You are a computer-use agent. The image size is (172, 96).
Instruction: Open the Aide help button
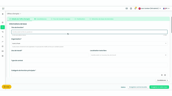[x=7, y=87]
